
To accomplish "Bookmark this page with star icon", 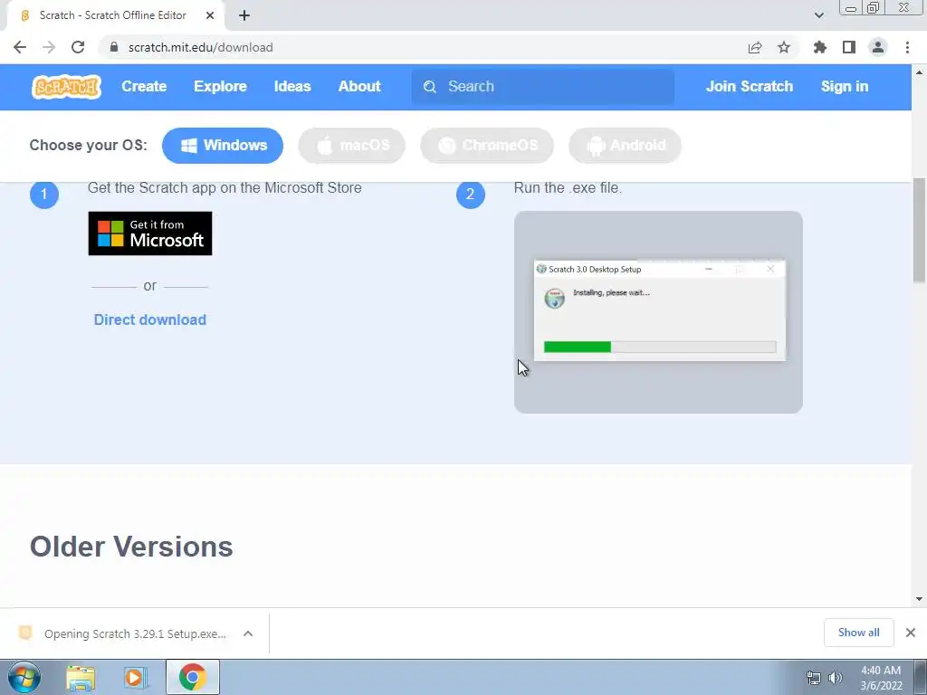I will click(x=784, y=47).
